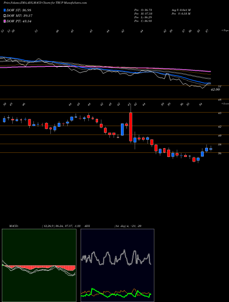Screen dimensions: 229x302
Task: Select the 'DOW MT: 39.57' legend text
Action: pyautogui.click(x=19, y=16)
